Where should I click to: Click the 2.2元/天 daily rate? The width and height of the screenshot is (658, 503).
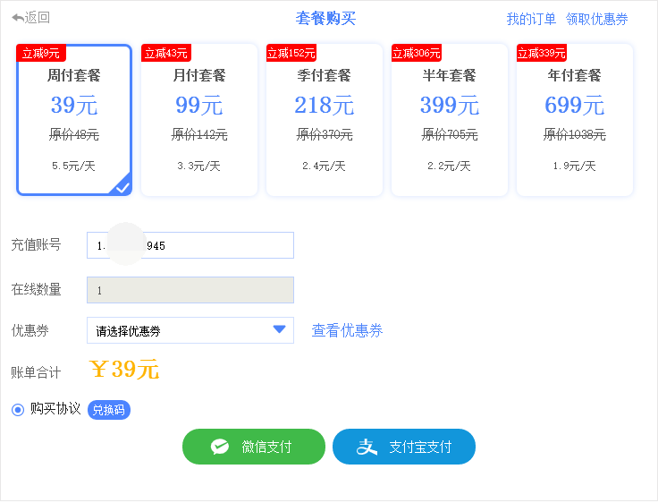point(449,166)
